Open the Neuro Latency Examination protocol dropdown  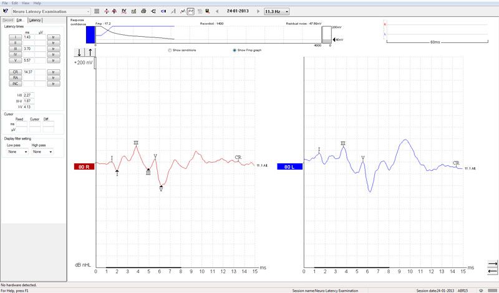(88, 12)
